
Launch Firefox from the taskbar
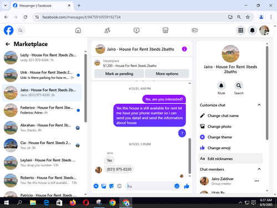[73, 202]
